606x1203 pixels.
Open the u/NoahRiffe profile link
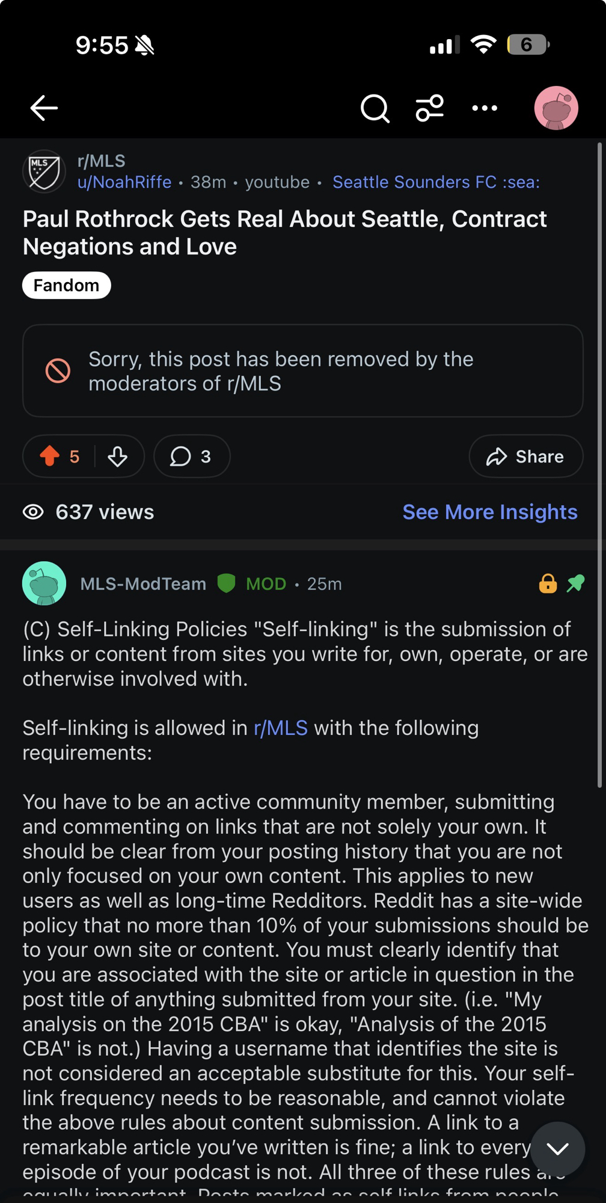pos(124,182)
